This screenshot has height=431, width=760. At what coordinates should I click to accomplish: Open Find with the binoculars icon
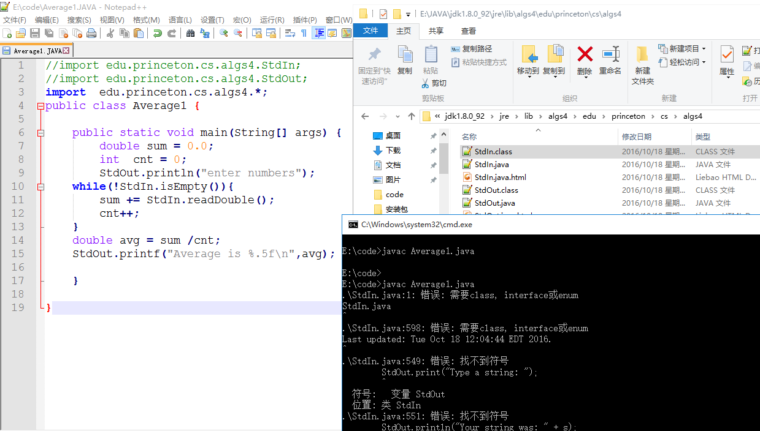pos(191,33)
